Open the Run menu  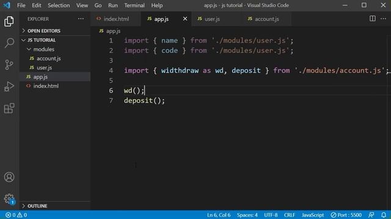click(112, 5)
